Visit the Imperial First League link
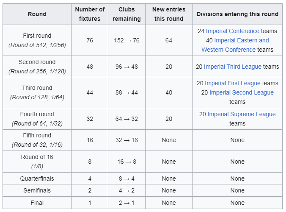Image resolution: width=286 pixels, height=212 pixels. (233, 83)
